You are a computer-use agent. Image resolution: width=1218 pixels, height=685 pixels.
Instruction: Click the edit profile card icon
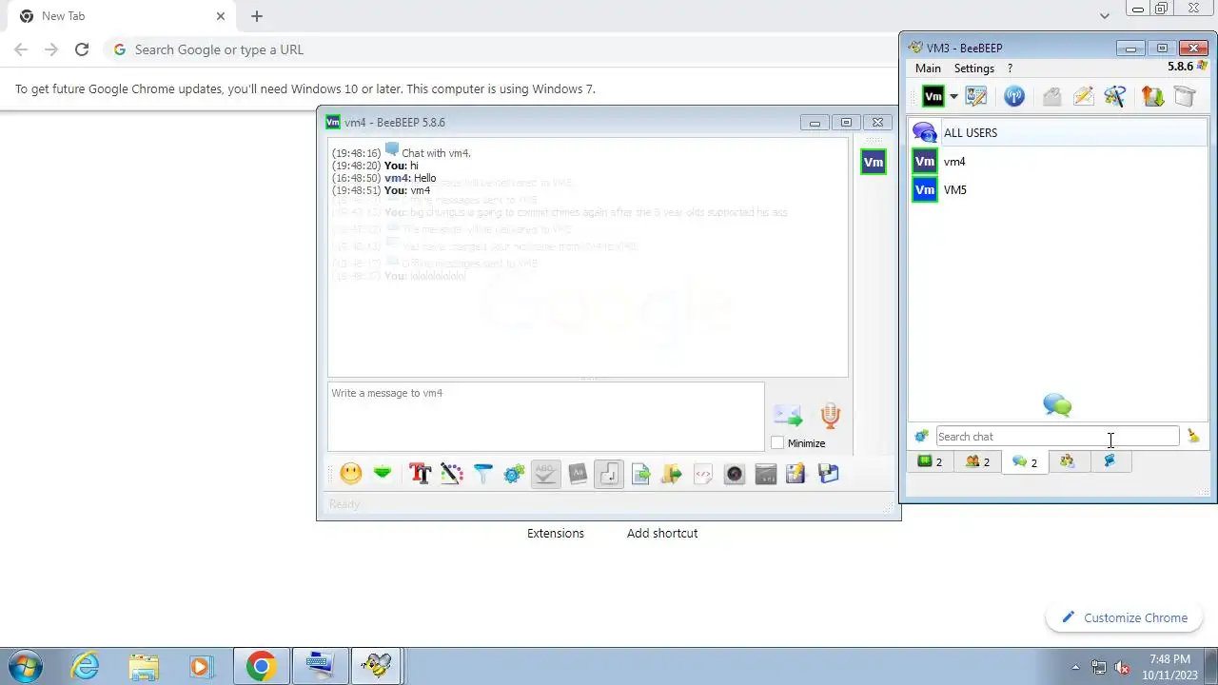(976, 96)
